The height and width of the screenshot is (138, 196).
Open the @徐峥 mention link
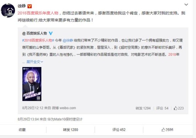click(68, 40)
